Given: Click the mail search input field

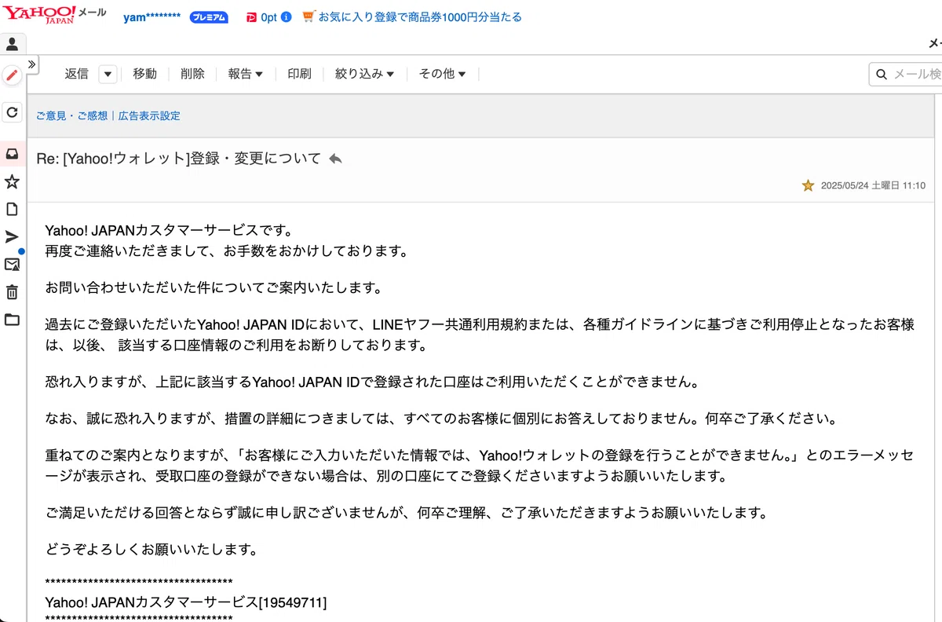Looking at the screenshot, I should pos(907,74).
